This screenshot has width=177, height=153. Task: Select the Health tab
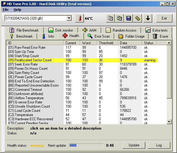[71, 36]
